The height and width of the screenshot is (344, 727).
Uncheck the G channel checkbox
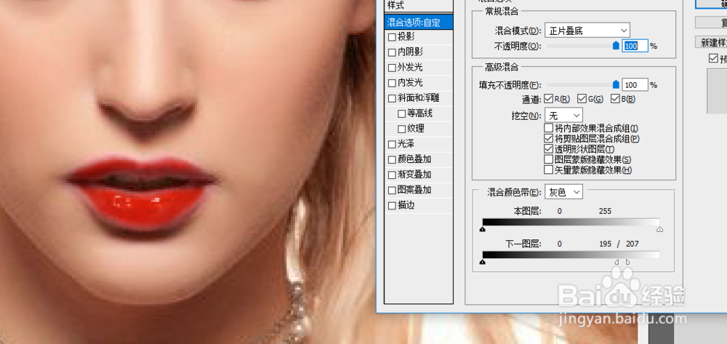(582, 99)
